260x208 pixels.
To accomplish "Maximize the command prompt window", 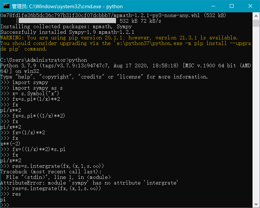I will click(232, 6).
